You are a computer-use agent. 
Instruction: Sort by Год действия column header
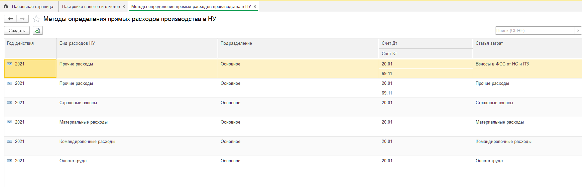[x=20, y=43]
